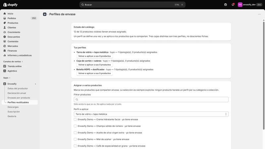
Task: Click the Finanzas bank icon
Action: point(5,51)
